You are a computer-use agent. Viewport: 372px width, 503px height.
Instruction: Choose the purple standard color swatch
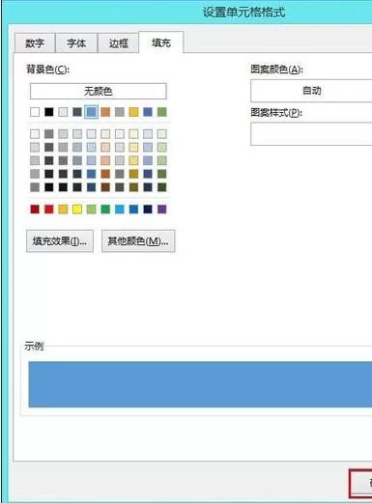pos(162,210)
